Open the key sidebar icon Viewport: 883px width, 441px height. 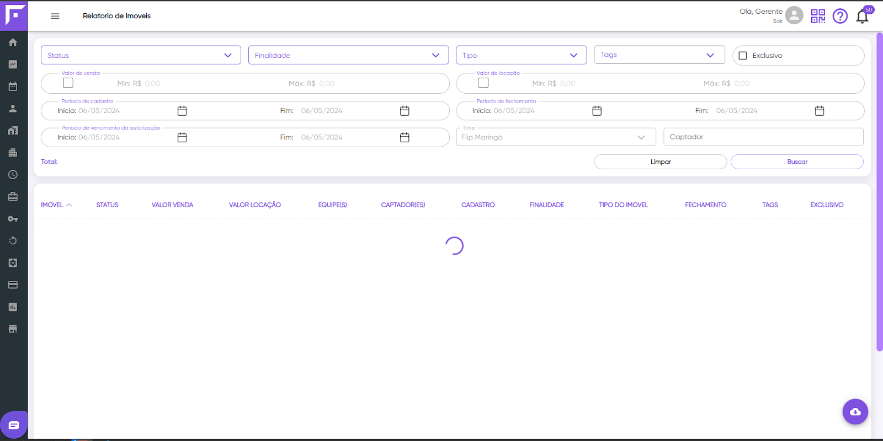(x=13, y=219)
